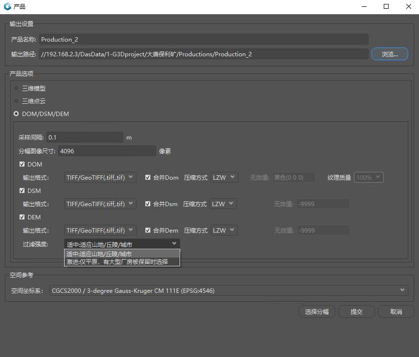Open DOM compression LZW dropdown
This screenshot has width=419, height=357.
(x=224, y=177)
